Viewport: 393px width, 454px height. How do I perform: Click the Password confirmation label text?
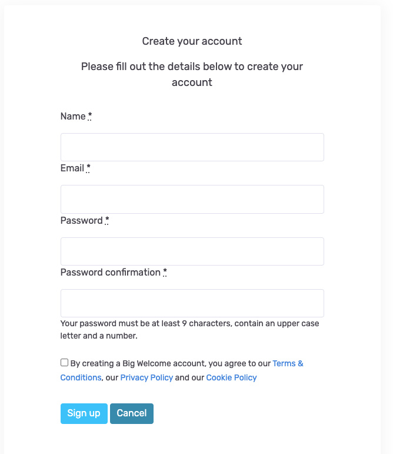111,272
